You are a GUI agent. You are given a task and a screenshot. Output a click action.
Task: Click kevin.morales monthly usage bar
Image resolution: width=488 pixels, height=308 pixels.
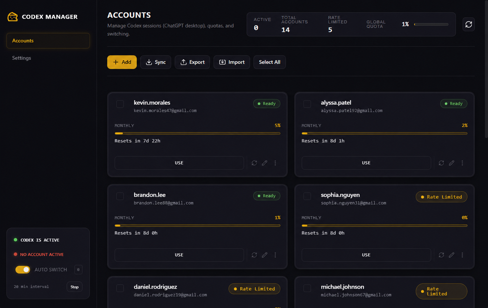pos(197,134)
